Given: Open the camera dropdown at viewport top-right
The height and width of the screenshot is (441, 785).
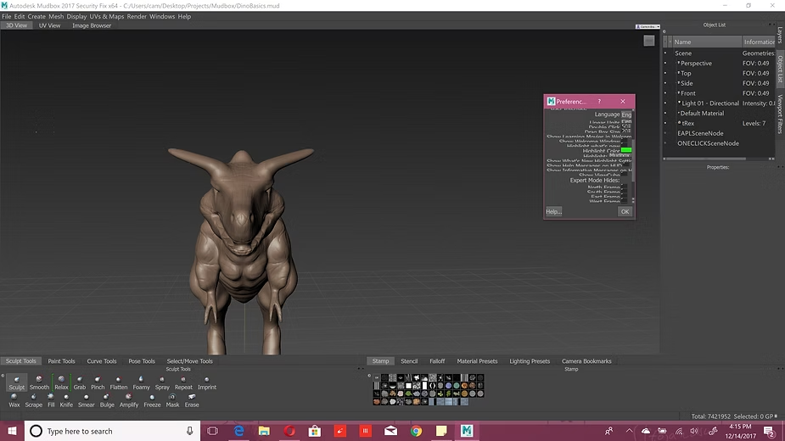Looking at the screenshot, I should tap(648, 26).
